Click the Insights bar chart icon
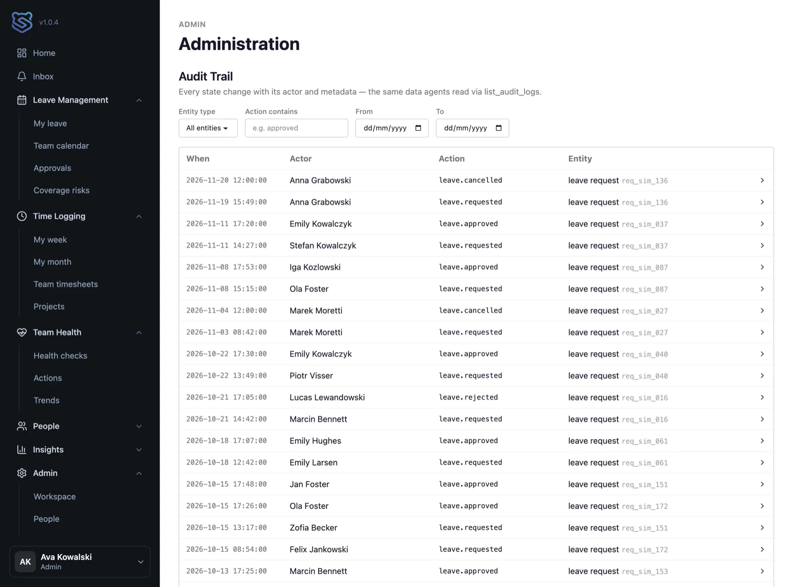This screenshot has width=793, height=587. pos(22,449)
